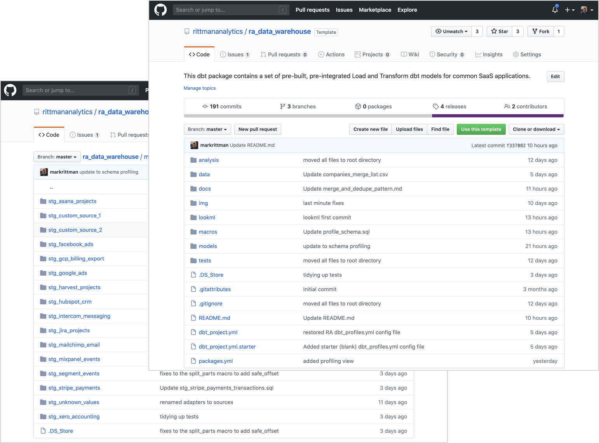Viewport: 599px width, 443px height.
Task: Expand Clone or download menu
Action: (536, 129)
